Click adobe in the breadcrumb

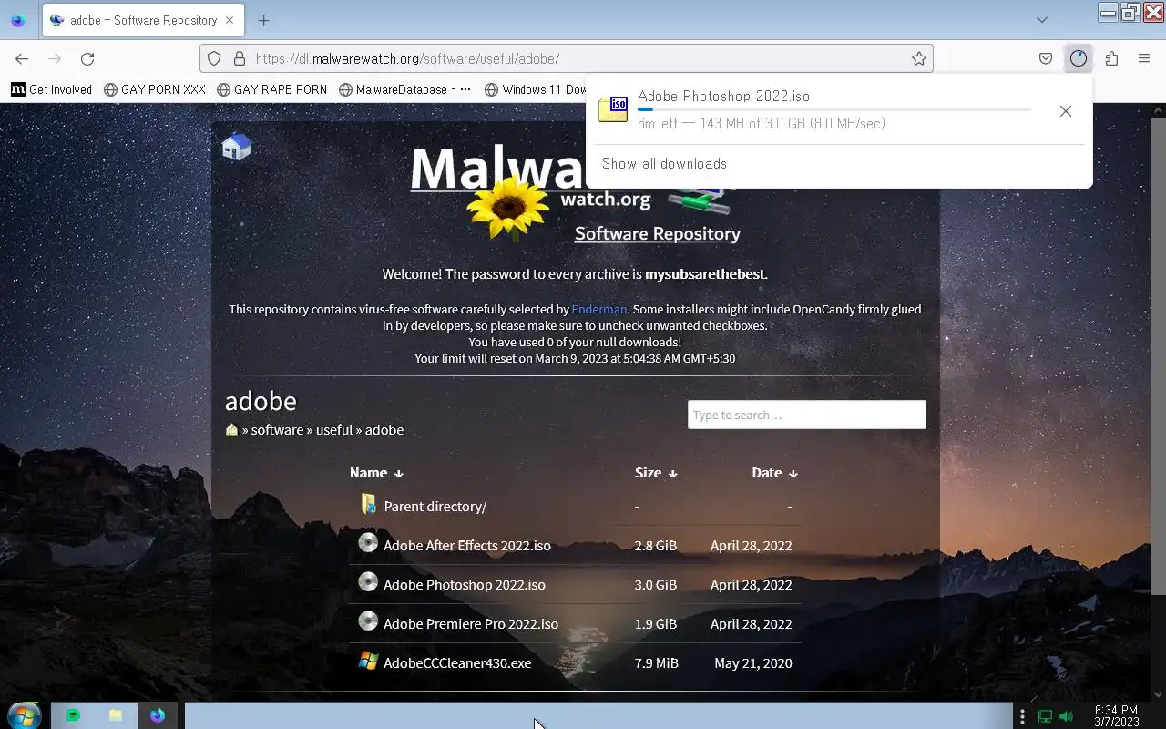(x=384, y=430)
